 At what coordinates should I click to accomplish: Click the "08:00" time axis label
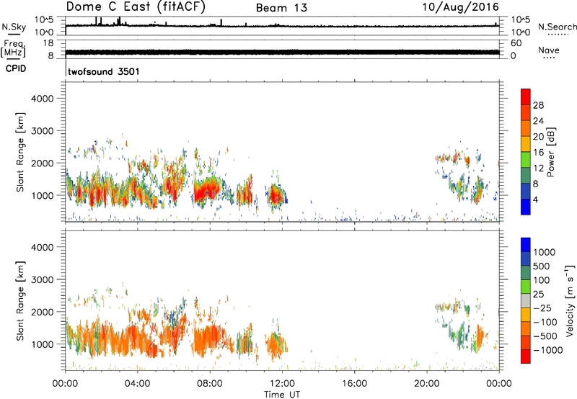point(210,384)
